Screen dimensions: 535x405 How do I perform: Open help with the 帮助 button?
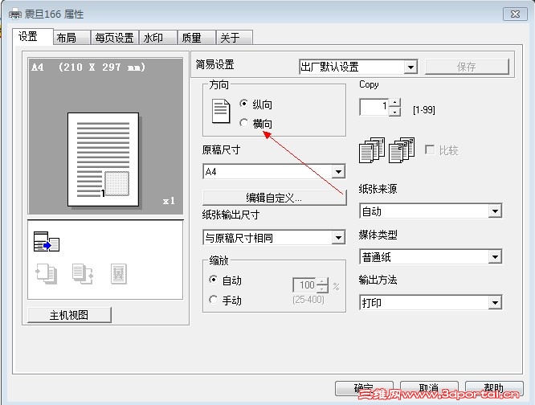[x=494, y=389]
